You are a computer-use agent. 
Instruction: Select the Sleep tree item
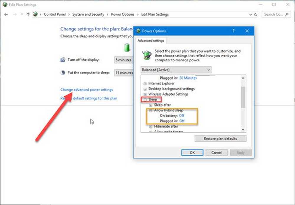153,99
